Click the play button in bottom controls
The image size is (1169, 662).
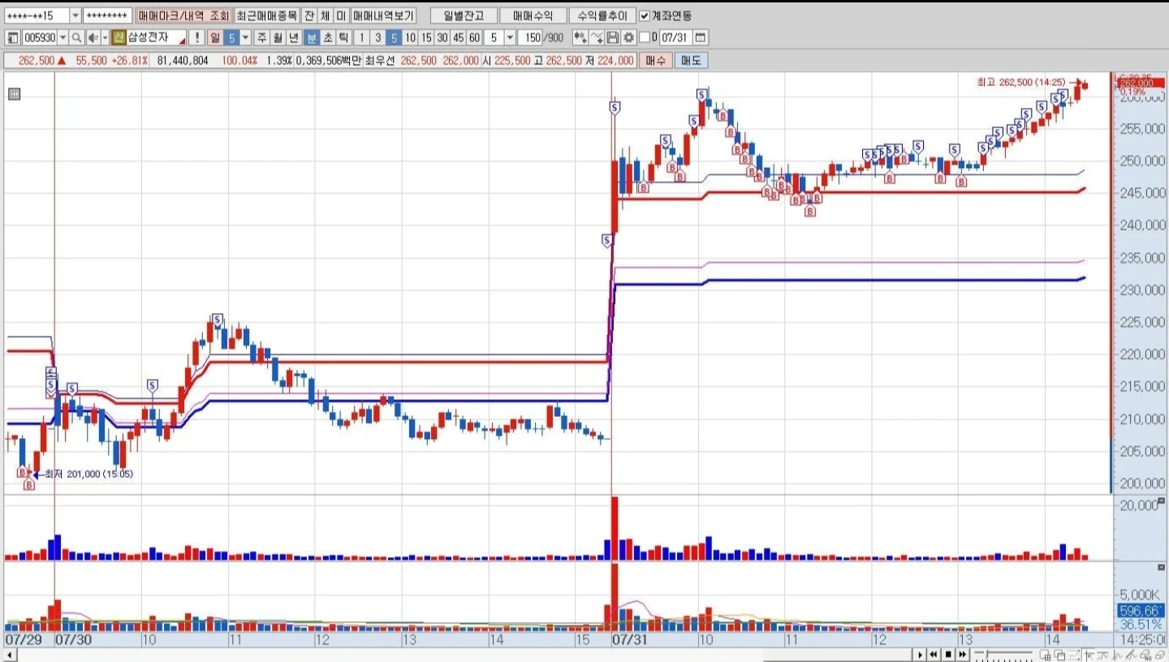pos(920,654)
